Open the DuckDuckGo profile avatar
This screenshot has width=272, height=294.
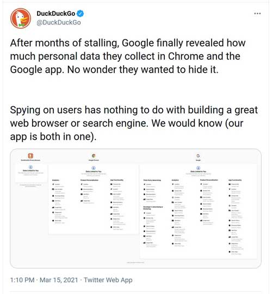(x=21, y=18)
